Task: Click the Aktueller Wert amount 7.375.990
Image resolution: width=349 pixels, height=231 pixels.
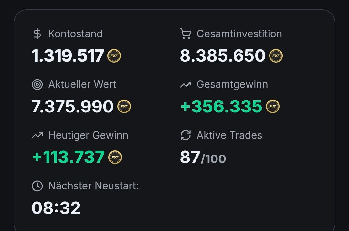Action: pyautogui.click(x=73, y=106)
